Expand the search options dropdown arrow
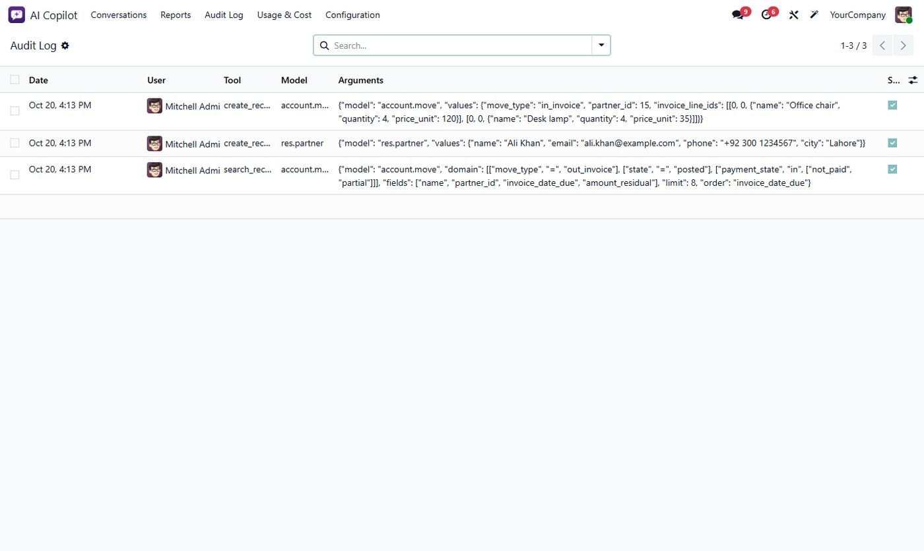This screenshot has height=551, width=924. pyautogui.click(x=601, y=45)
